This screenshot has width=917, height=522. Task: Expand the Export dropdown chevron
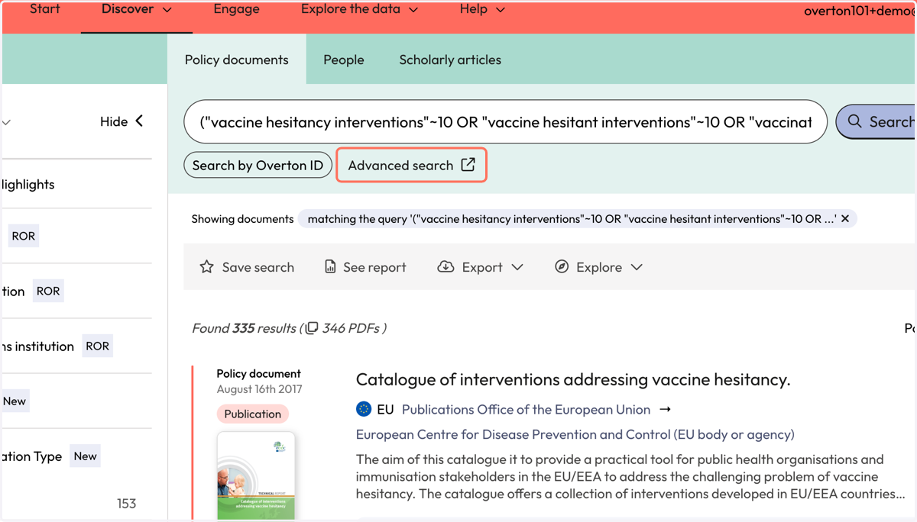tap(517, 267)
